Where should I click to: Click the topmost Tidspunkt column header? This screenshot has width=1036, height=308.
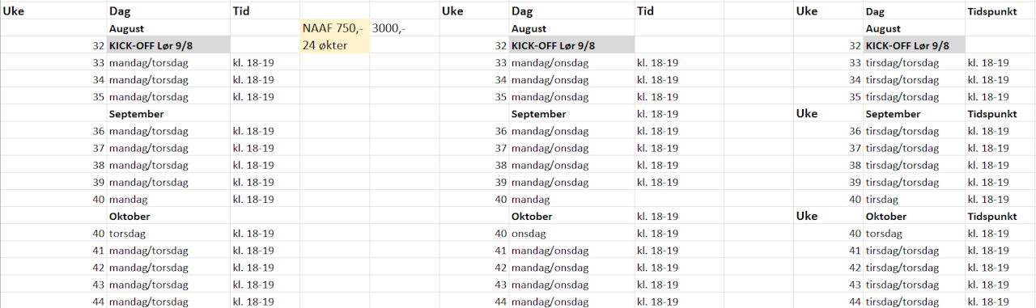pos(1000,11)
